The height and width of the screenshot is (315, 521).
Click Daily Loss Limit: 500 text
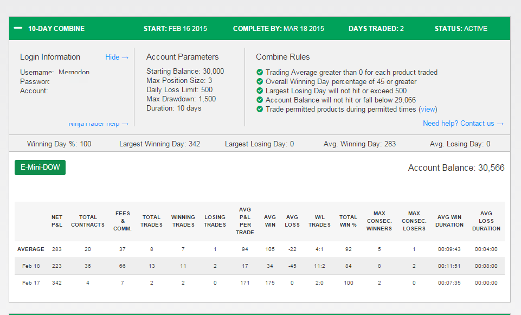click(179, 89)
